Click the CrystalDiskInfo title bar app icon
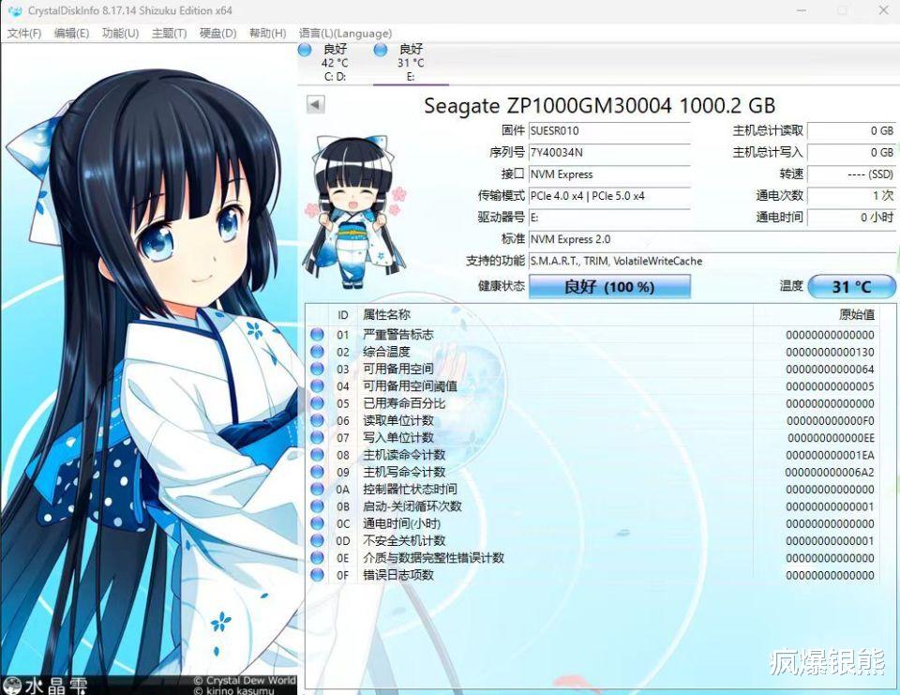The height and width of the screenshot is (695, 900). pos(14,11)
